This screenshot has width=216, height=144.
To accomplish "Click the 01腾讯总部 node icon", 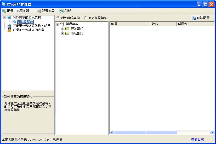I will tap(14, 22).
